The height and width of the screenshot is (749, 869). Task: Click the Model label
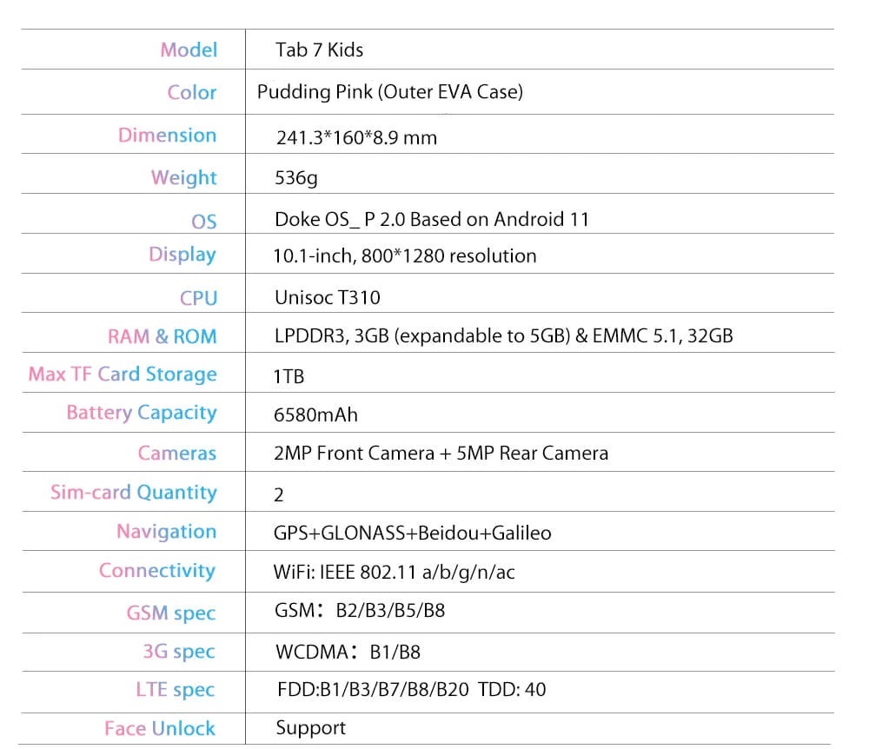[189, 50]
